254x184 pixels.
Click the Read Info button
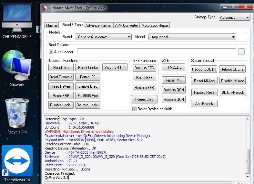click(x=61, y=68)
